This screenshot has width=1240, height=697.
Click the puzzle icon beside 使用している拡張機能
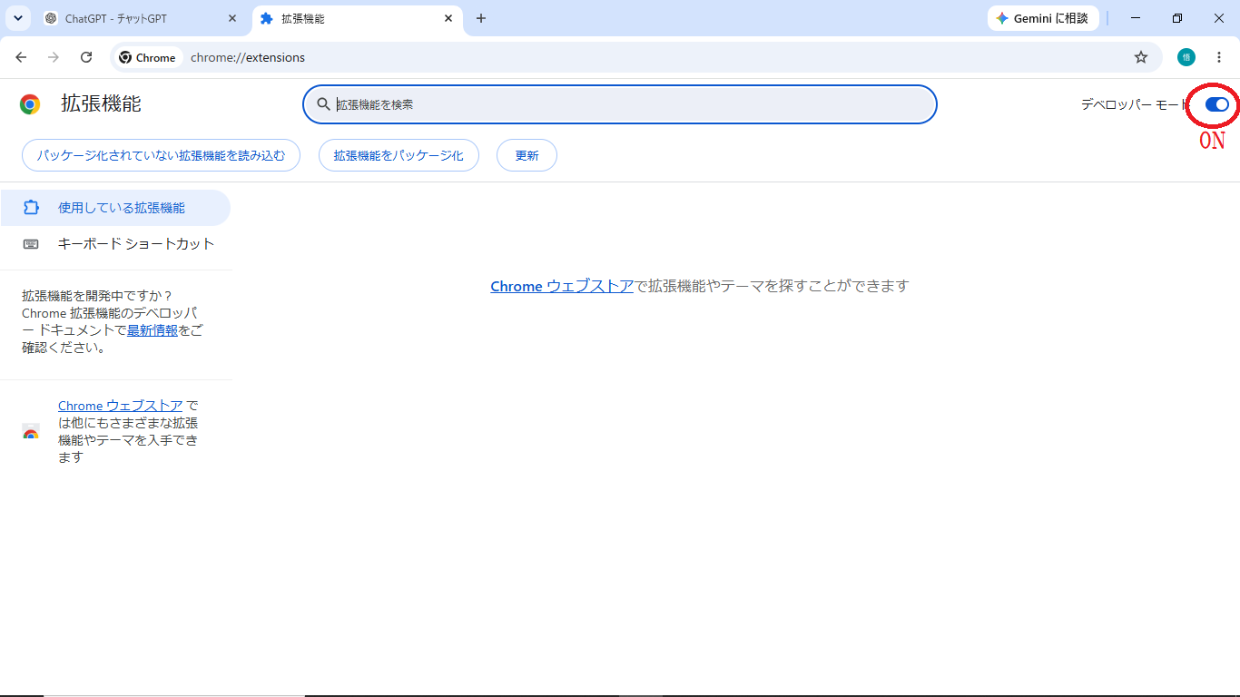(31, 208)
